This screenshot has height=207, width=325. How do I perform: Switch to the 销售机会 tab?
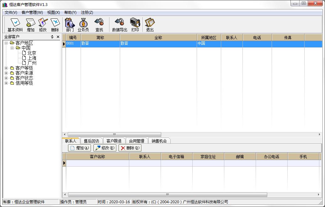tap(159, 141)
